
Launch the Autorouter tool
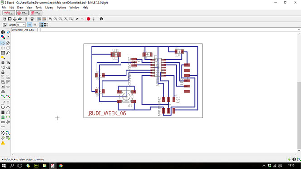[x=8, y=133]
